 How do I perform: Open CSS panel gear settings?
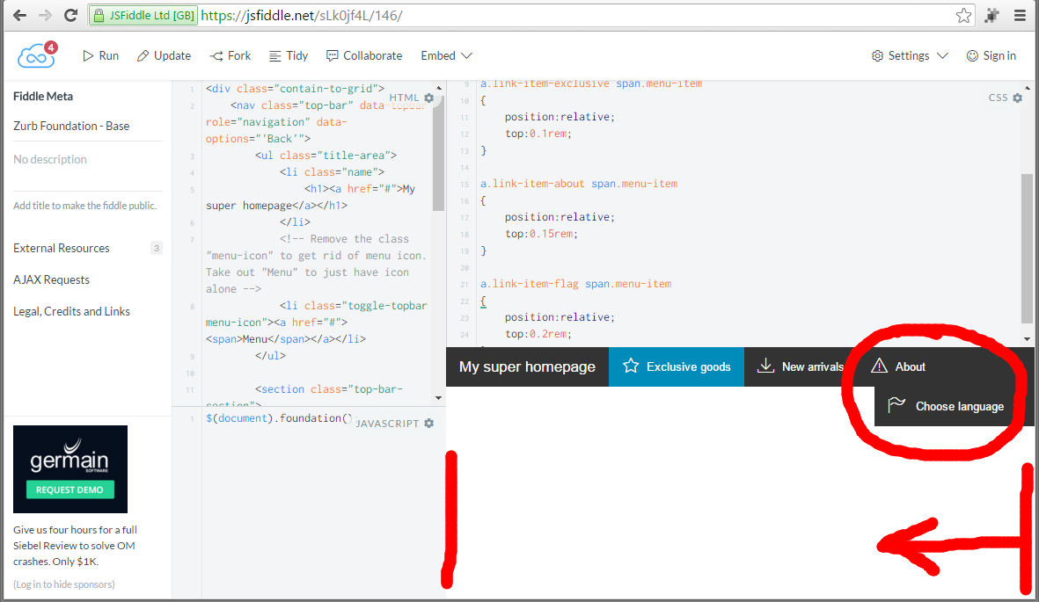(1018, 98)
